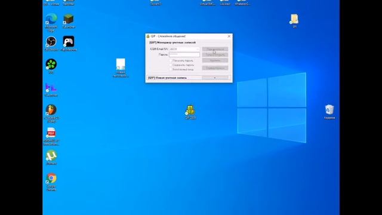Image resolution: width=382 pixels, height=215 pixels.
Task: Open the Recycle Bin (Корзина) icon
Action: (329, 110)
